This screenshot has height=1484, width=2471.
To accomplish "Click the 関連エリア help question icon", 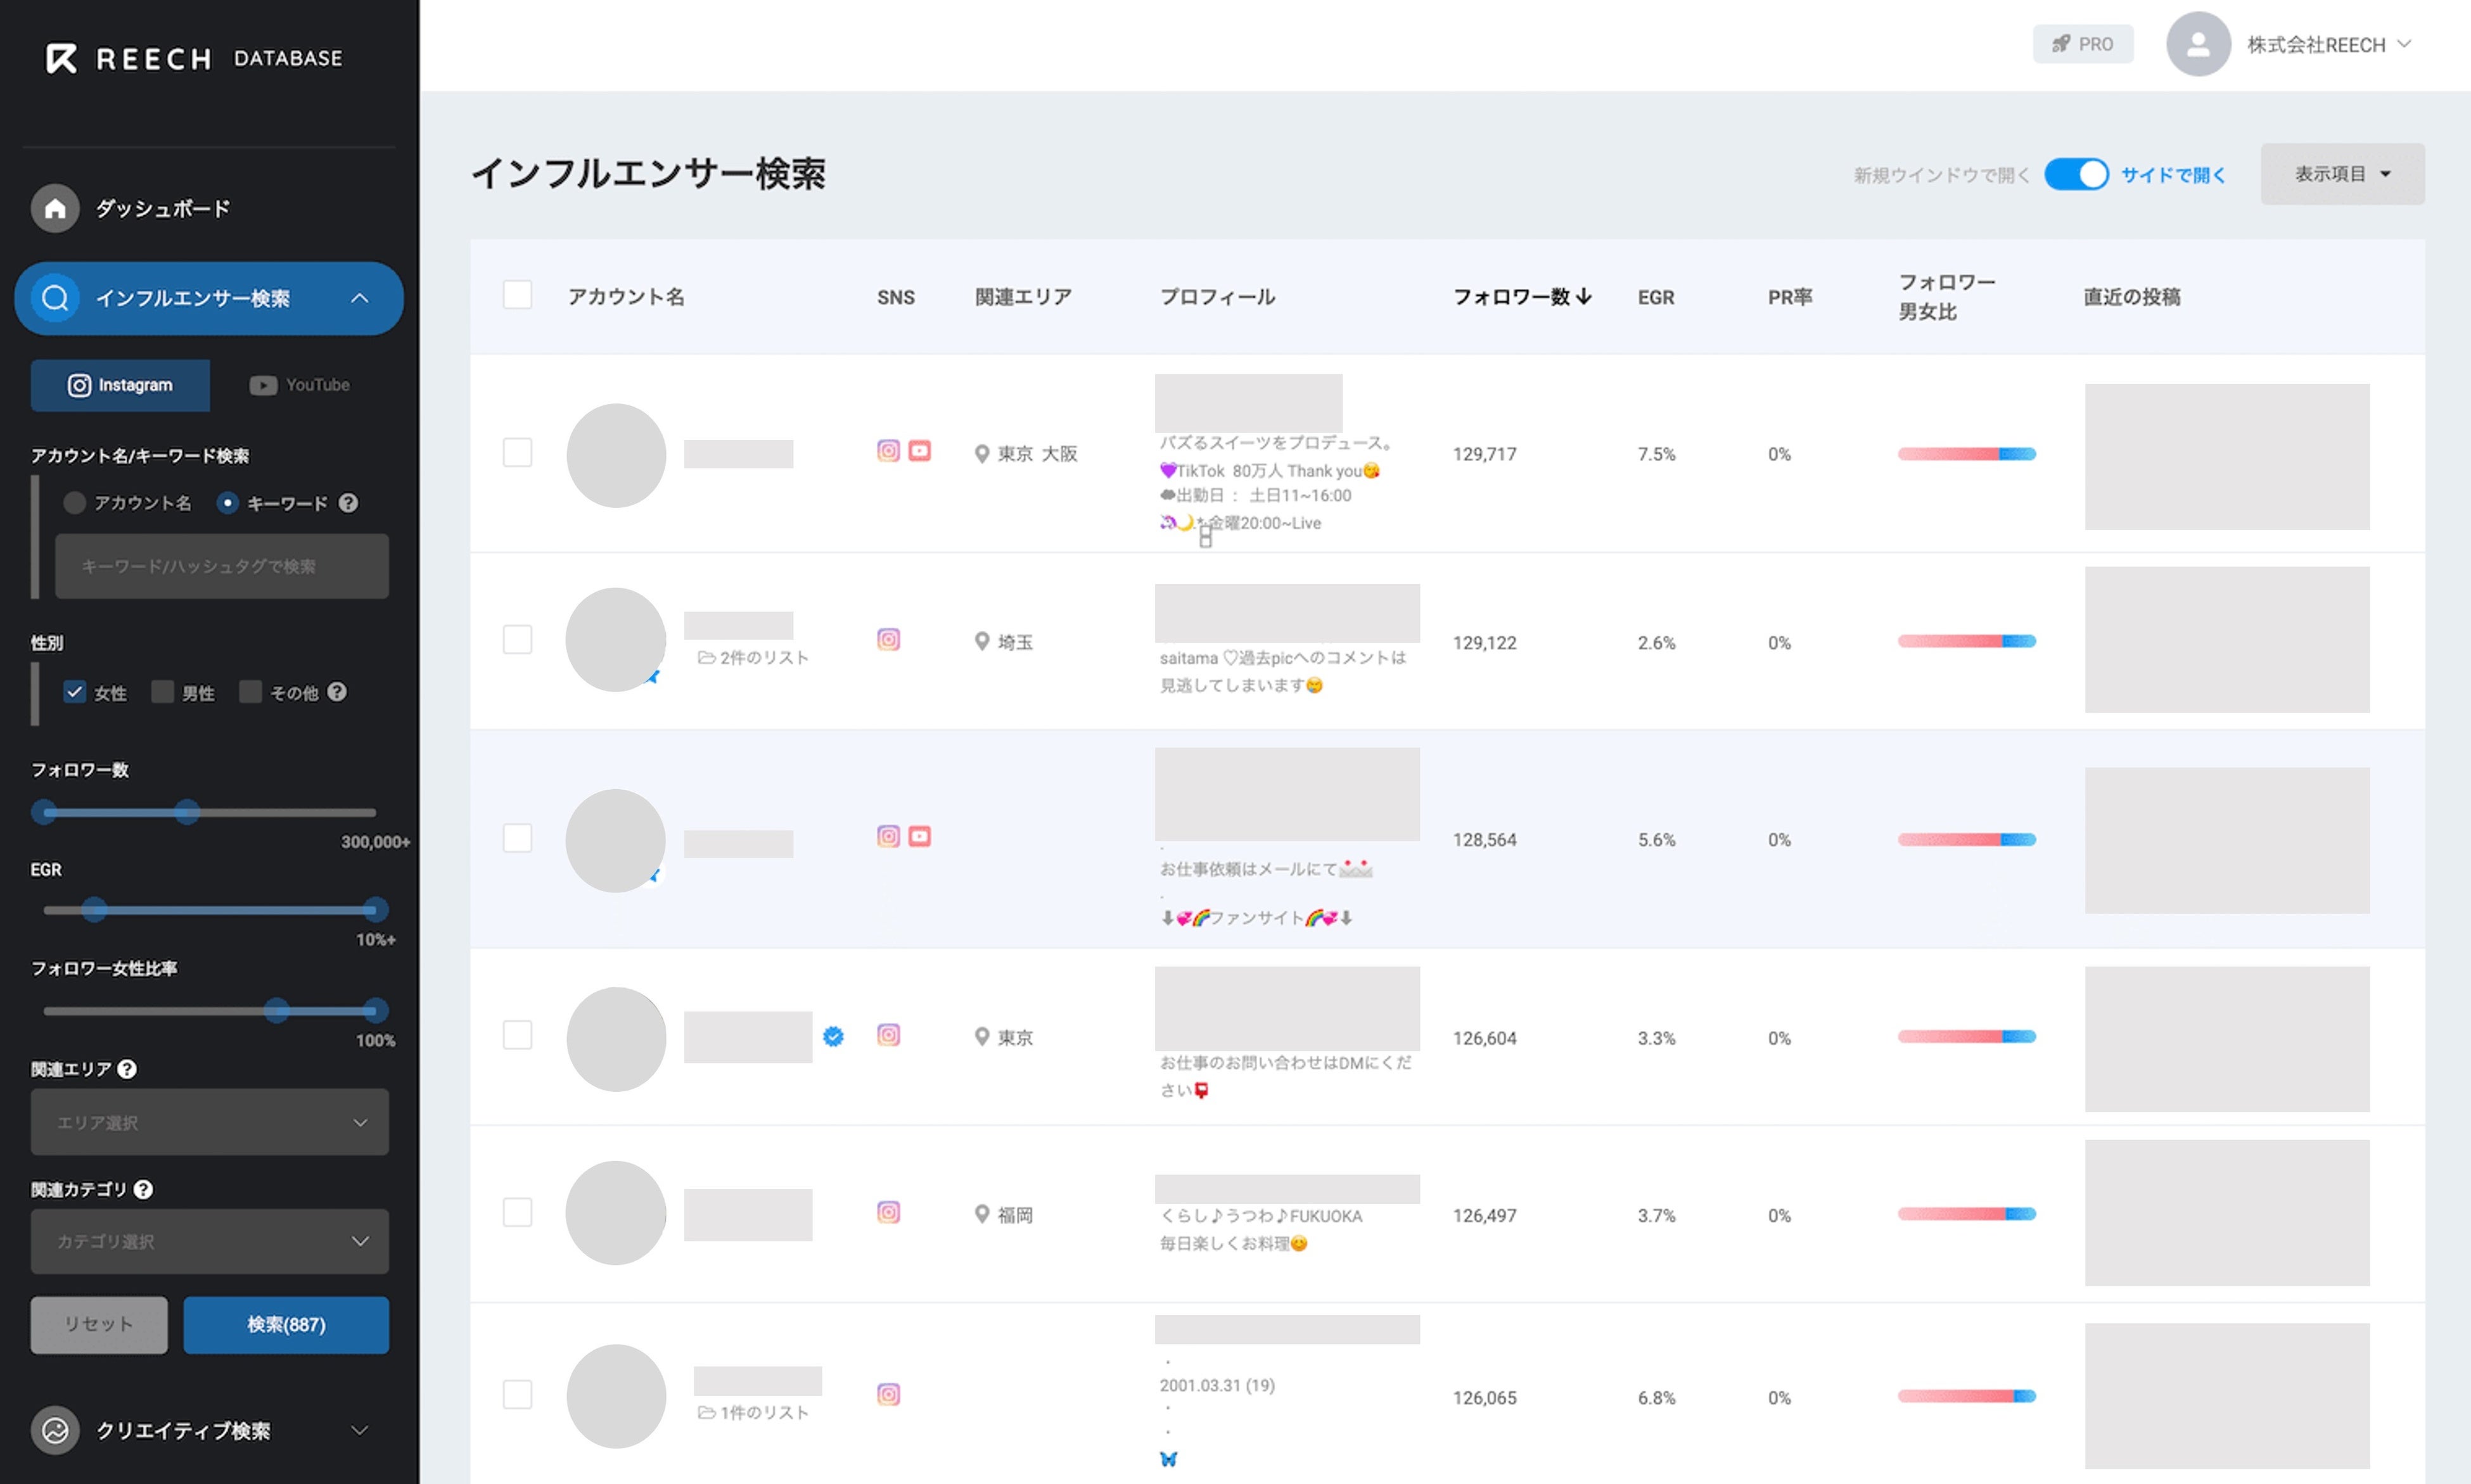I will (x=127, y=1069).
